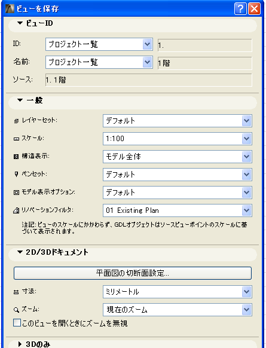Click the 構造表示 icon
The image size is (266, 348).
(x=16, y=157)
